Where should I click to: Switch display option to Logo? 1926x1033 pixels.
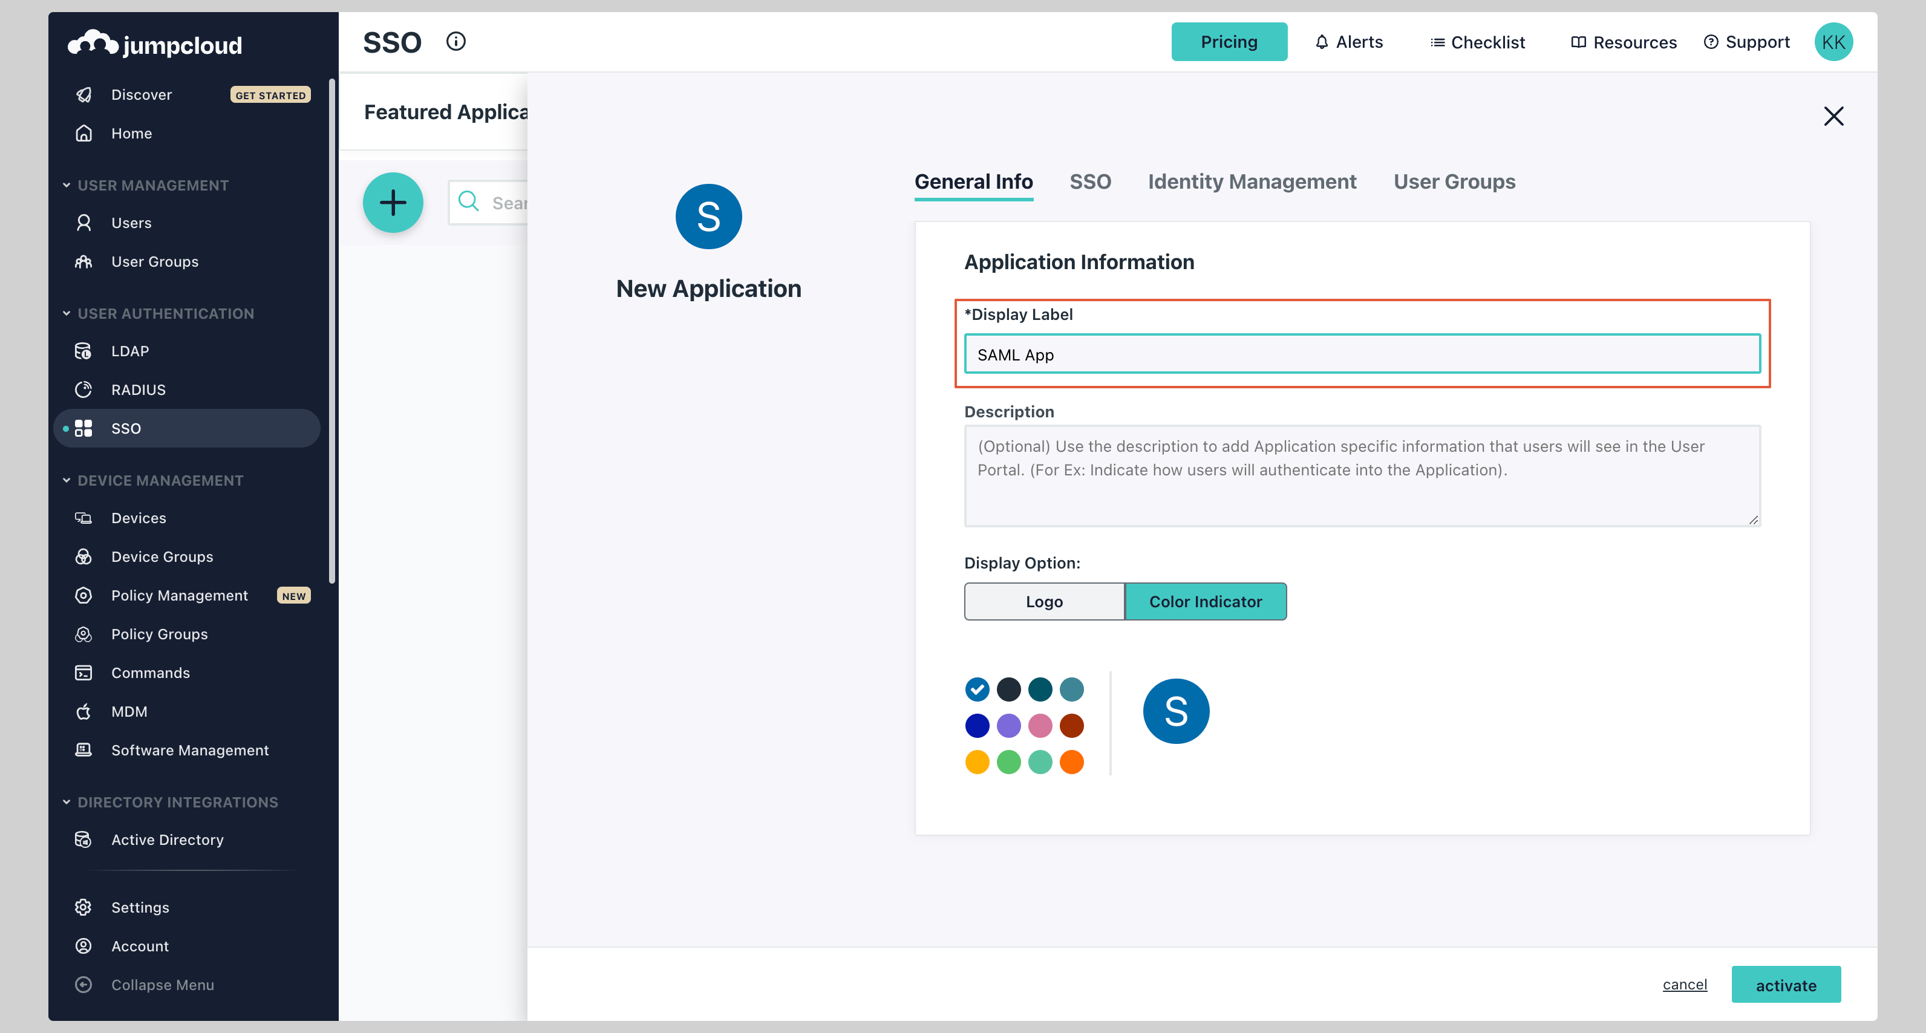coord(1043,601)
